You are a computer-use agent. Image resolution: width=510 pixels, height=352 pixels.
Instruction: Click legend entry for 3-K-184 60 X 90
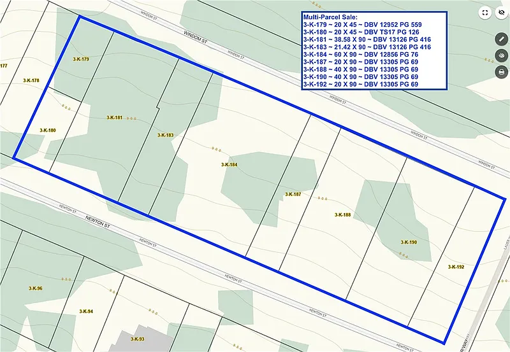(x=361, y=54)
